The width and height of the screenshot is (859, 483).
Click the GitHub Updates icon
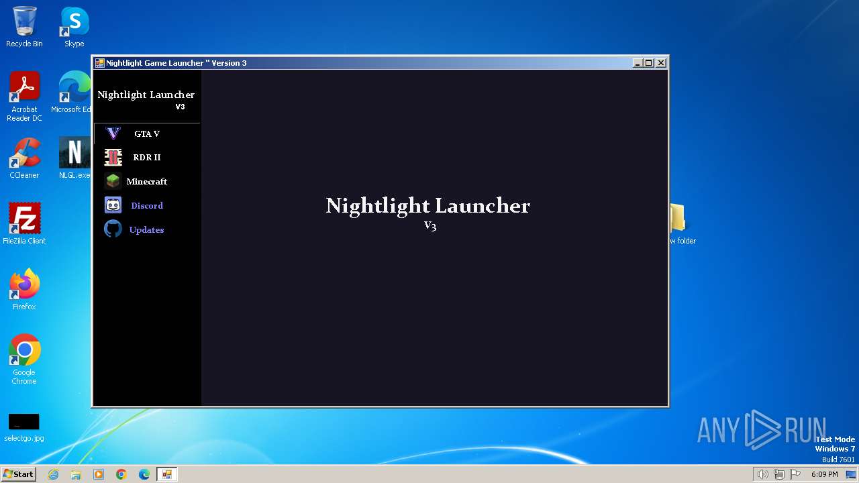[x=113, y=229]
